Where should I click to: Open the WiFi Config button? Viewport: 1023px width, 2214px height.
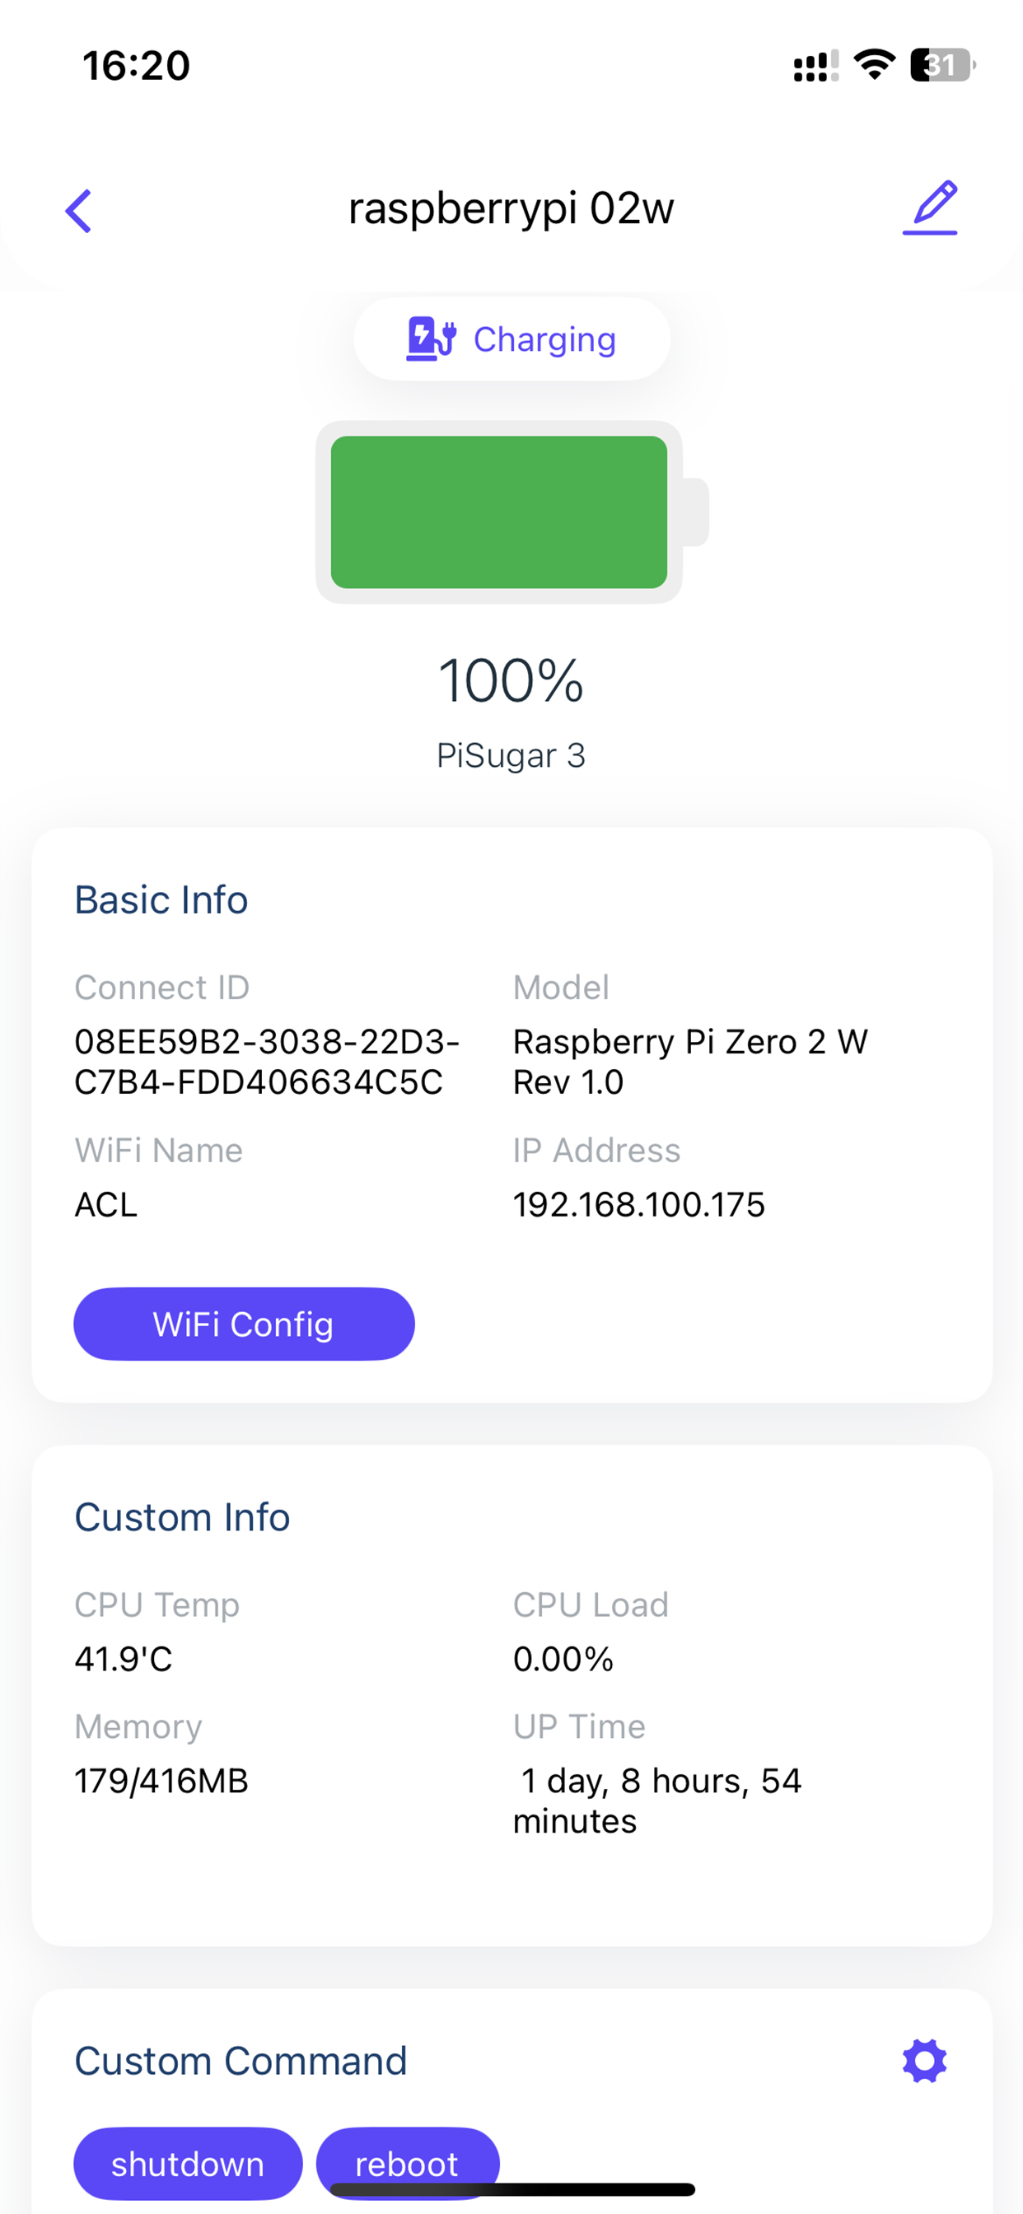point(244,1324)
